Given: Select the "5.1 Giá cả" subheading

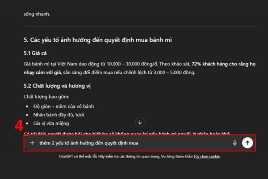Looking at the screenshot, I should pos(35,53).
